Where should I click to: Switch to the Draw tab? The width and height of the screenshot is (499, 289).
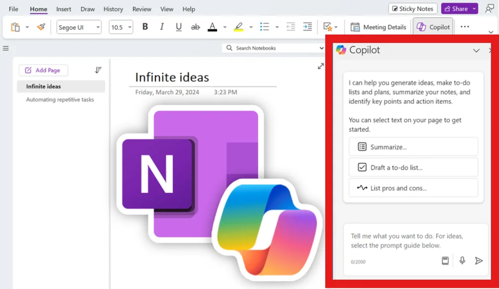(87, 9)
